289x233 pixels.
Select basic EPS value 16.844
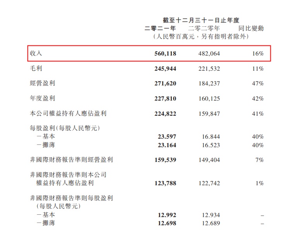pyautogui.click(x=211, y=137)
